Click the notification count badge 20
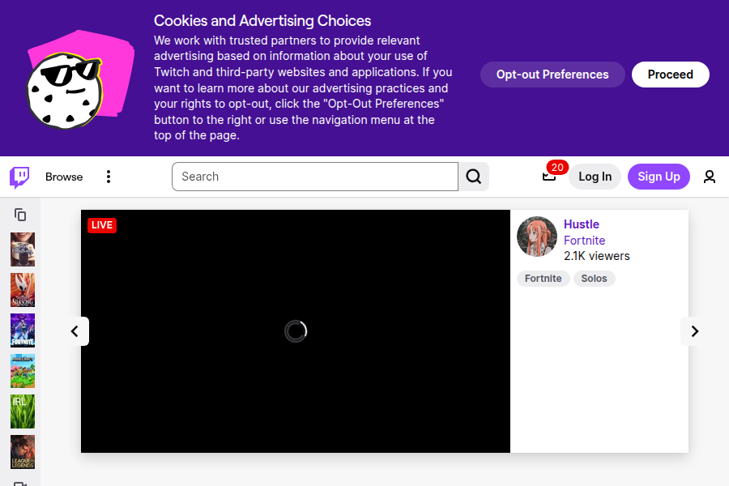 pos(557,168)
